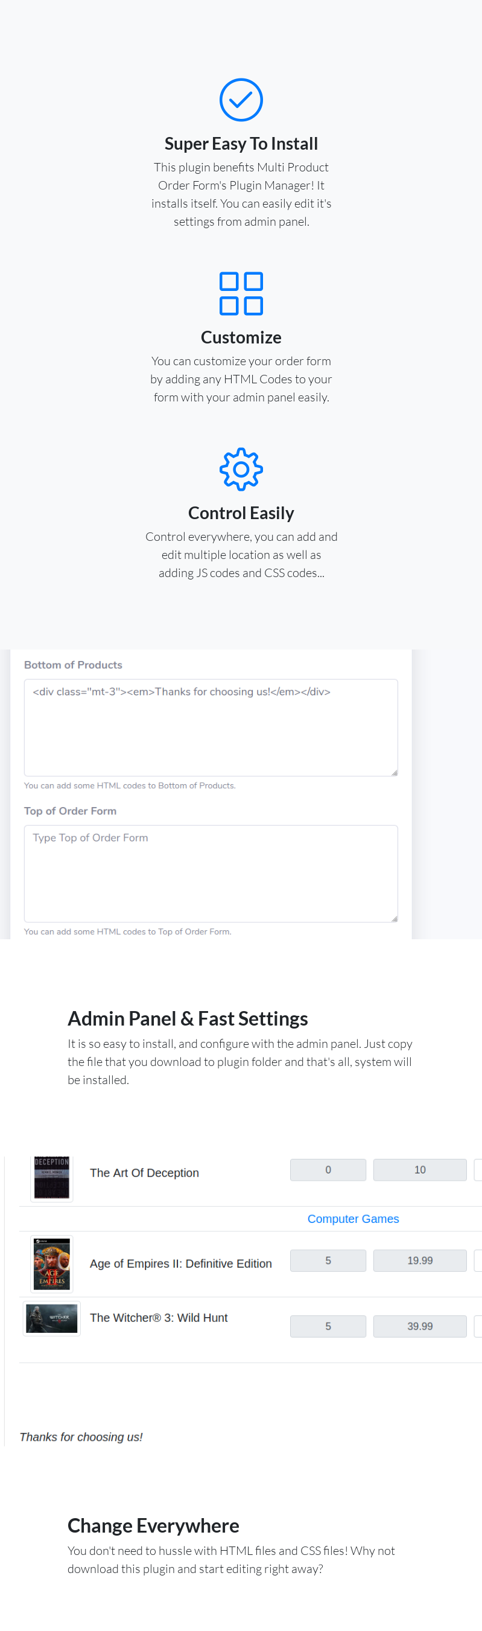This screenshot has height=1631, width=482.
Task: Click Age of Empires II cover thumbnail
Action: coord(52,1263)
